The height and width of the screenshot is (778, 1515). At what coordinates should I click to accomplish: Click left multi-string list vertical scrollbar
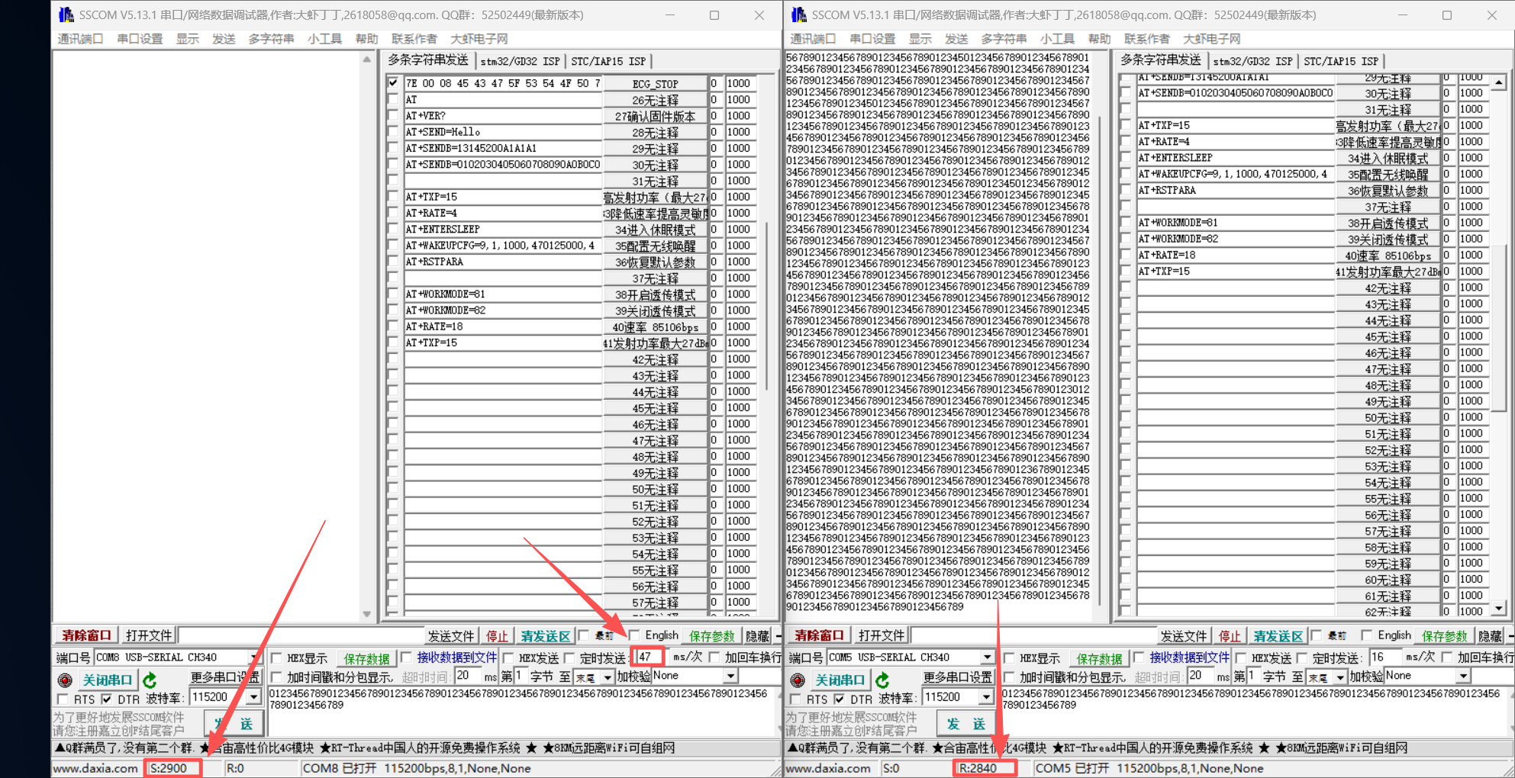[x=768, y=305]
